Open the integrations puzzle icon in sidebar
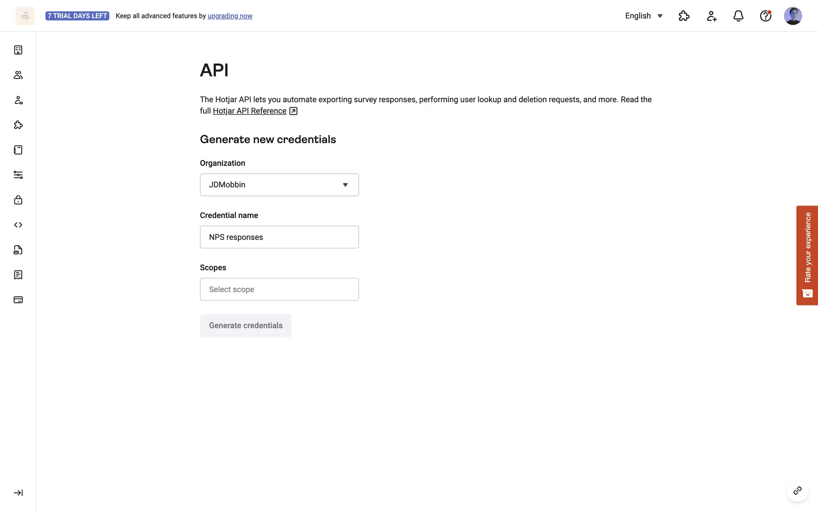Image resolution: width=818 pixels, height=511 pixels. pyautogui.click(x=18, y=125)
